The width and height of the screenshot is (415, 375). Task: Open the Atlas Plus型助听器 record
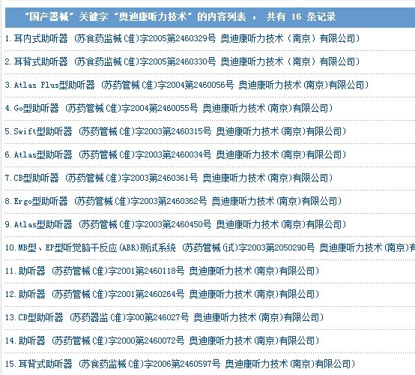tap(187, 85)
